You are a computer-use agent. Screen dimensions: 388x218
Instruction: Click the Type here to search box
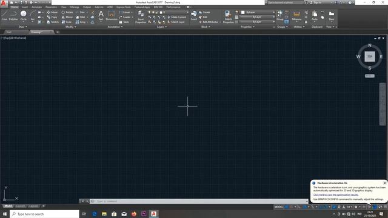coord(44,214)
